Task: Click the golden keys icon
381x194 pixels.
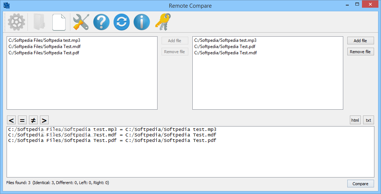Action: [x=163, y=22]
